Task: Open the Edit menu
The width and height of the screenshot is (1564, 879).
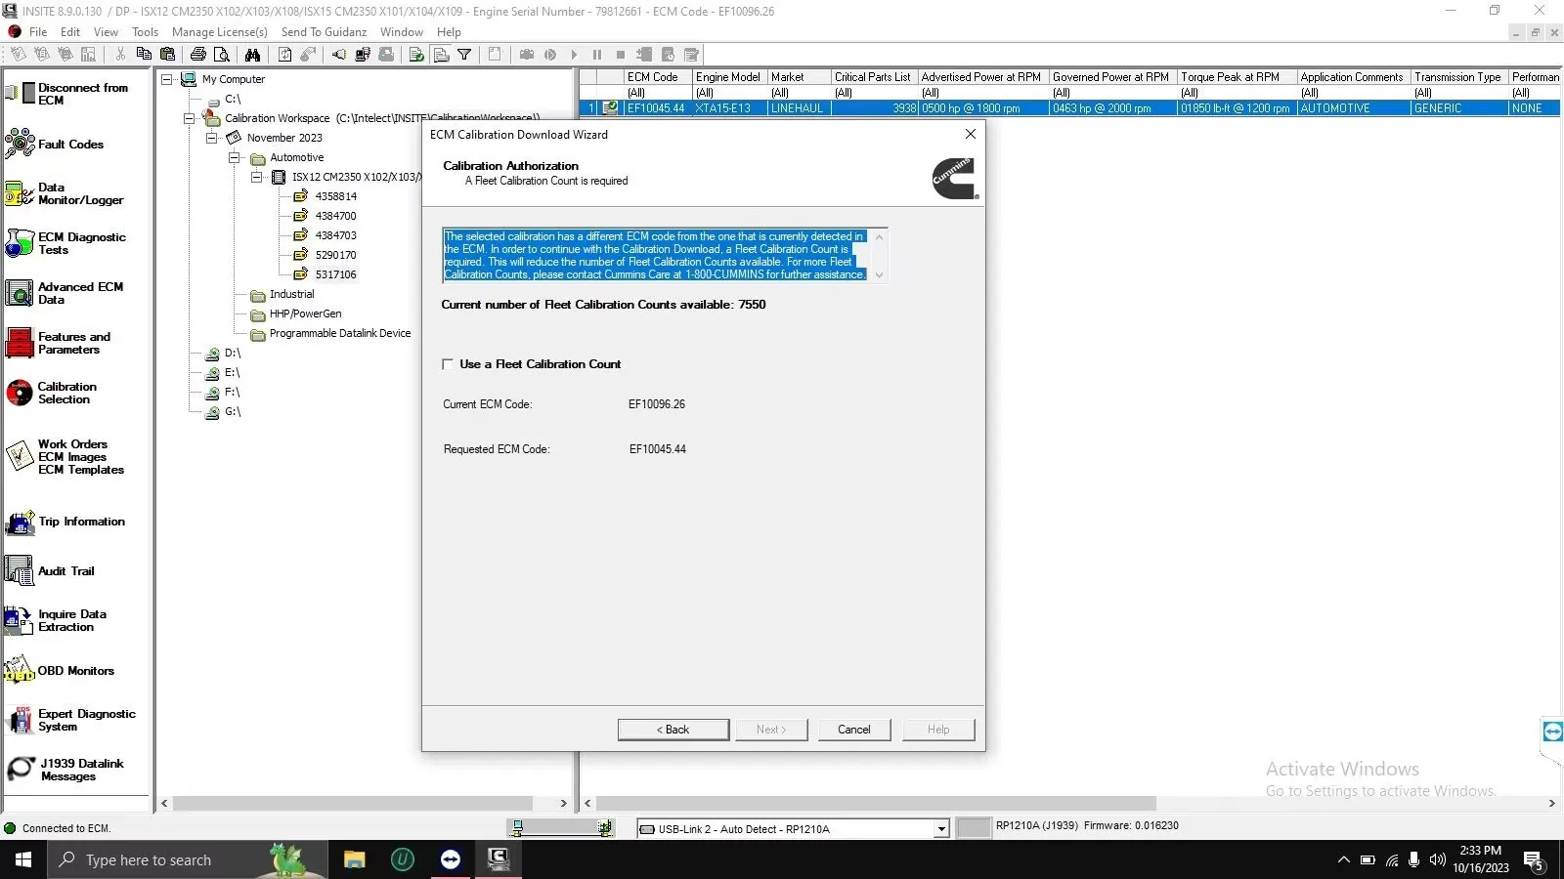Action: [x=70, y=32]
